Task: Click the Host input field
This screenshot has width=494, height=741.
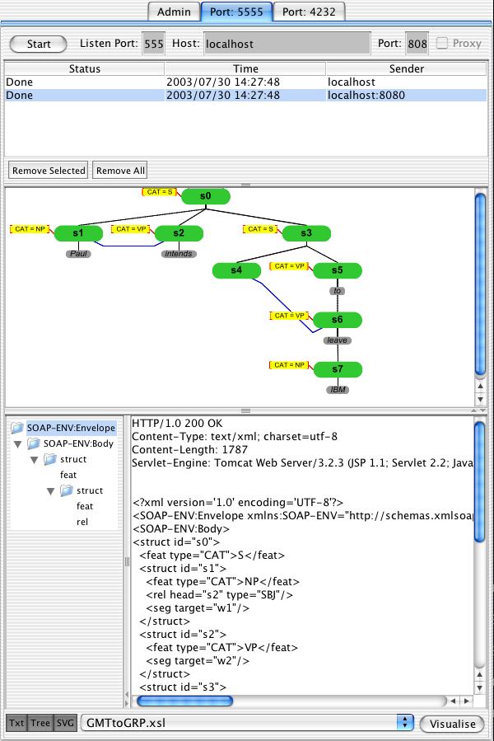Action: click(286, 44)
